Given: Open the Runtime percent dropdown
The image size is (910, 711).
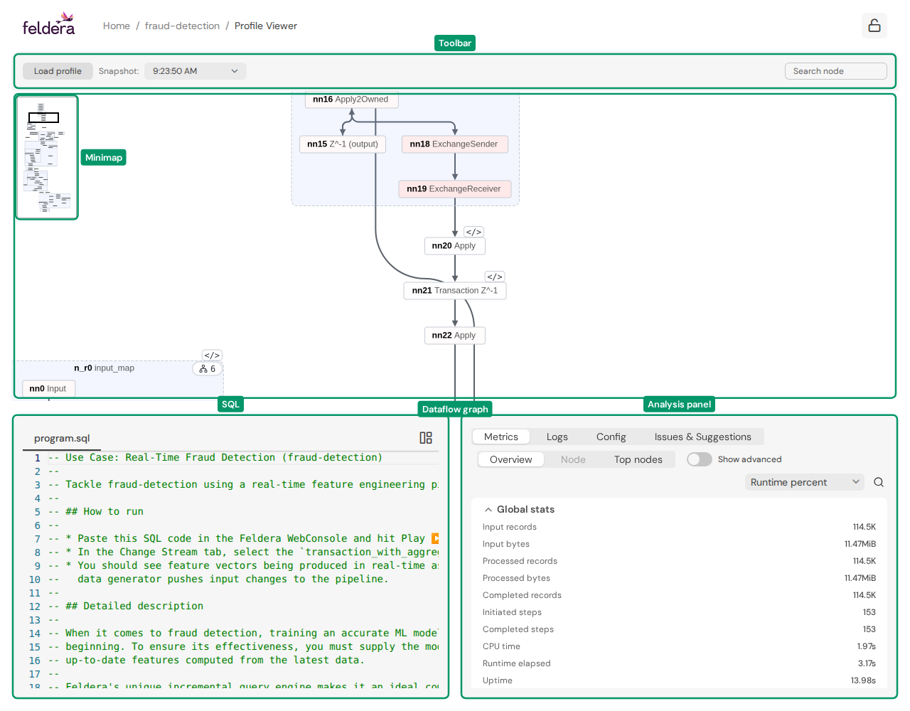Looking at the screenshot, I should pyautogui.click(x=805, y=482).
